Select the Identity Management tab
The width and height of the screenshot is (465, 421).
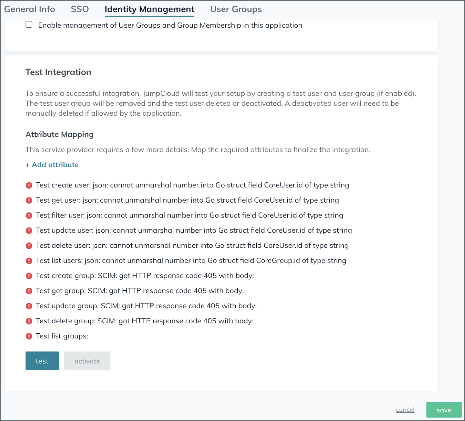tap(150, 9)
